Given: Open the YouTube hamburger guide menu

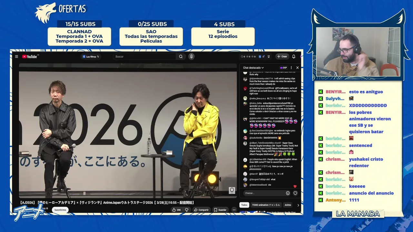Looking at the screenshot, I should pyautogui.click(x=16, y=56).
